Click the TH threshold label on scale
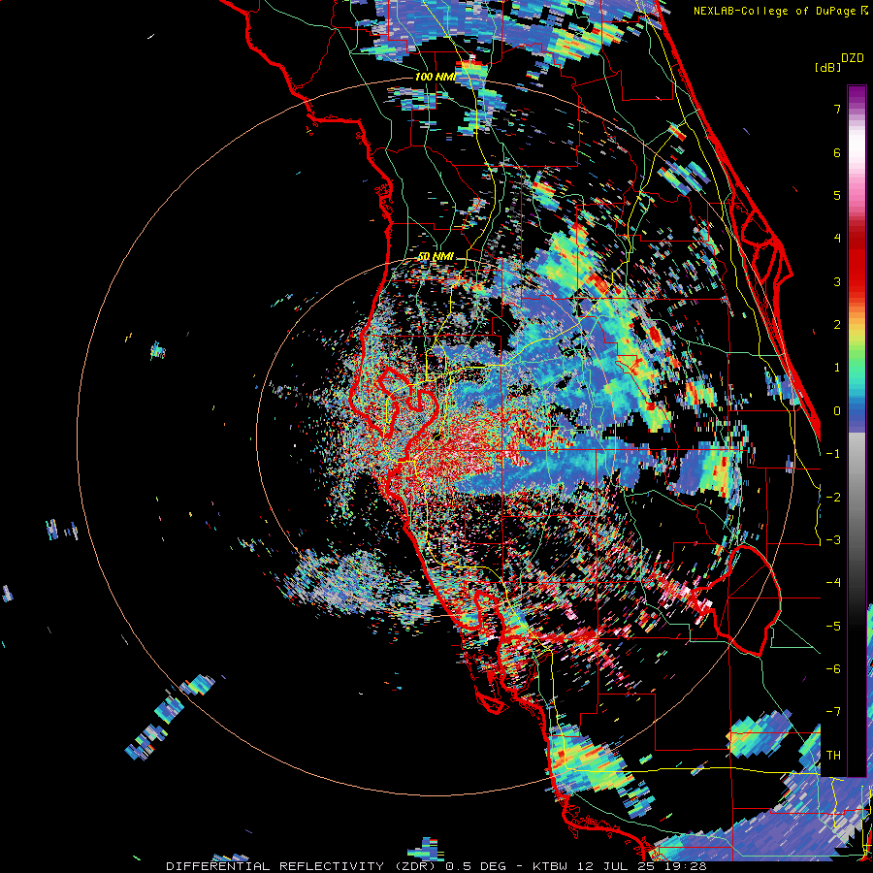This screenshot has height=873, width=873. [x=833, y=756]
